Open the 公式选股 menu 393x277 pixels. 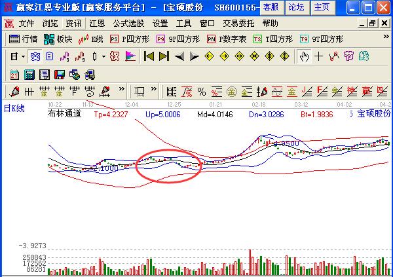(128, 23)
